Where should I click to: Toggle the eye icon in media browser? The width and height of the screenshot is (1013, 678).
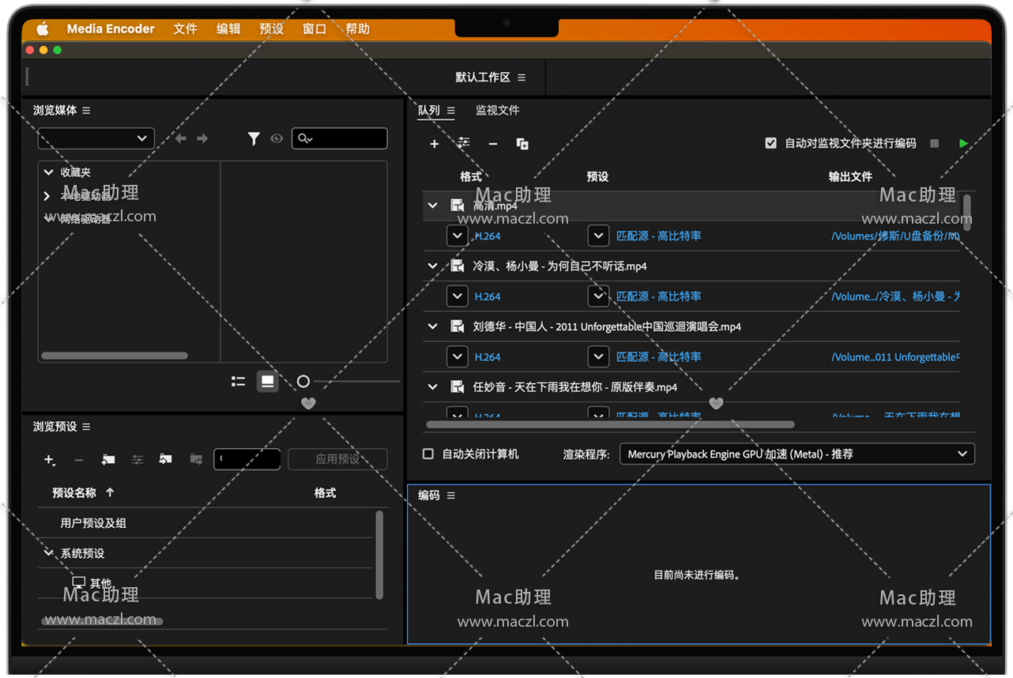pos(277,139)
